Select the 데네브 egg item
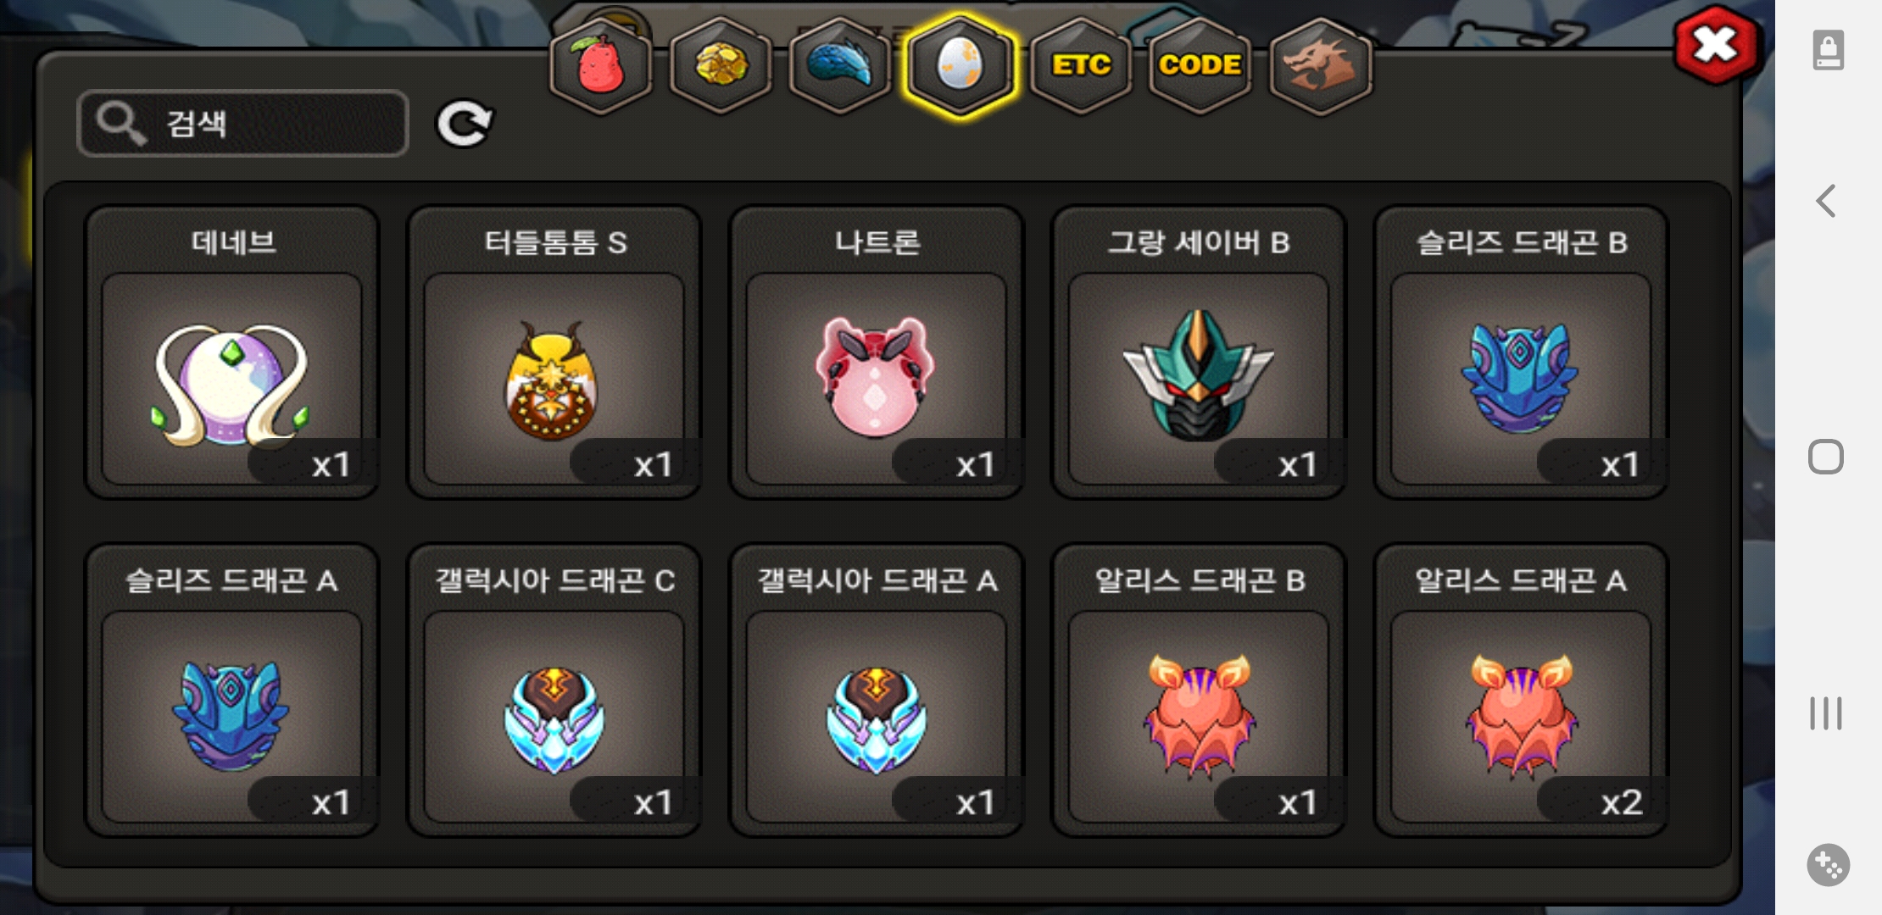The height and width of the screenshot is (915, 1882). (x=231, y=352)
